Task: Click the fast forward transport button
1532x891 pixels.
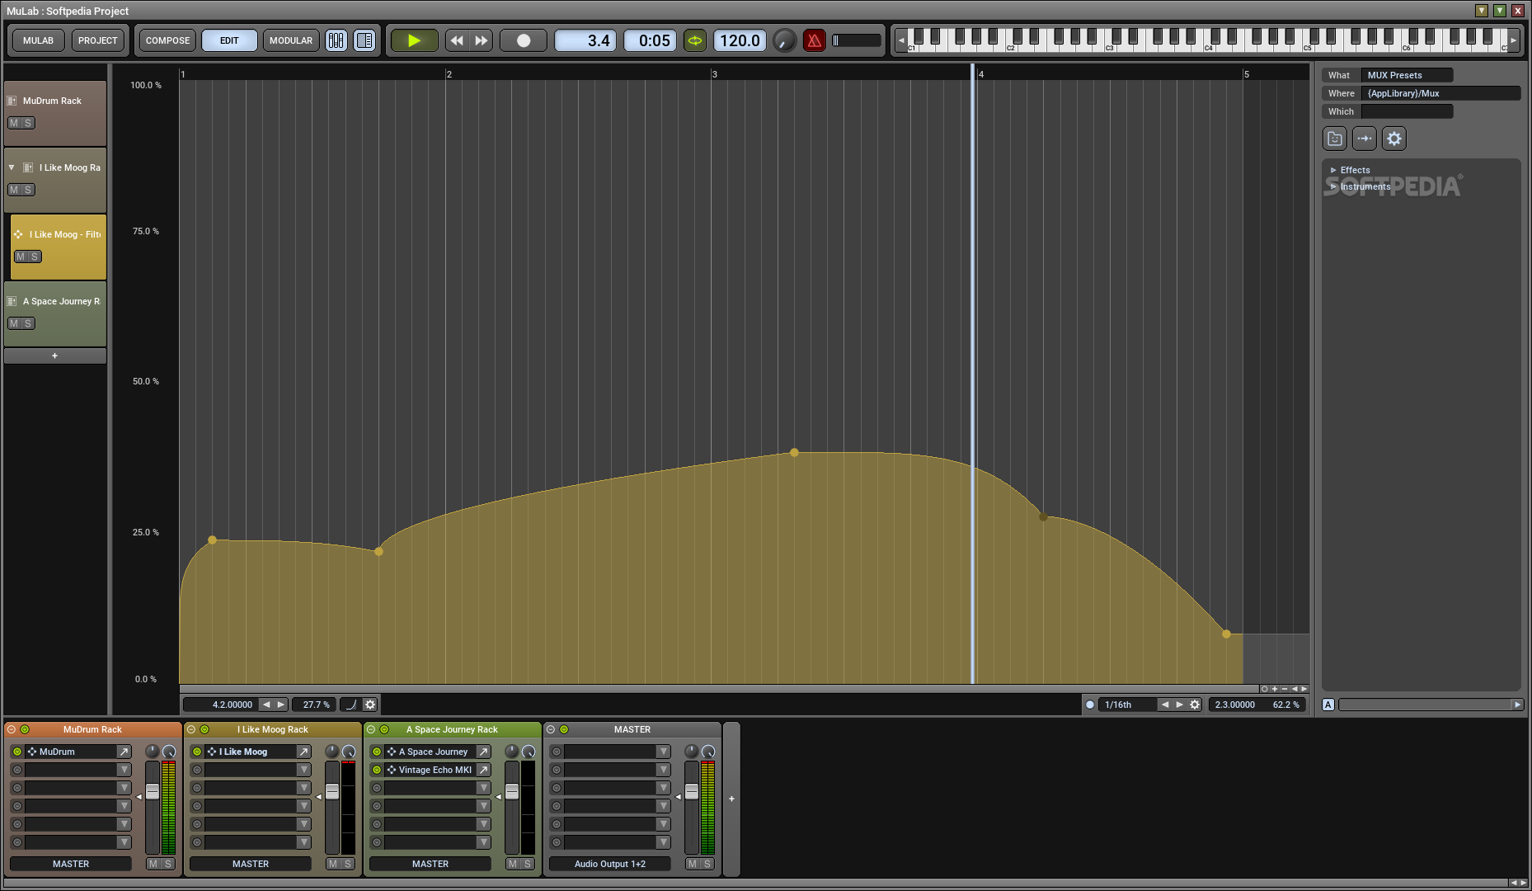Action: (482, 40)
